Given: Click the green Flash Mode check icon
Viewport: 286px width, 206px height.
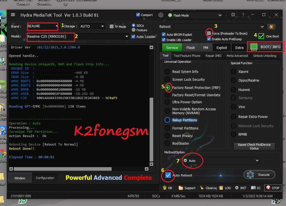Looking at the screenshot, I should [170, 15].
